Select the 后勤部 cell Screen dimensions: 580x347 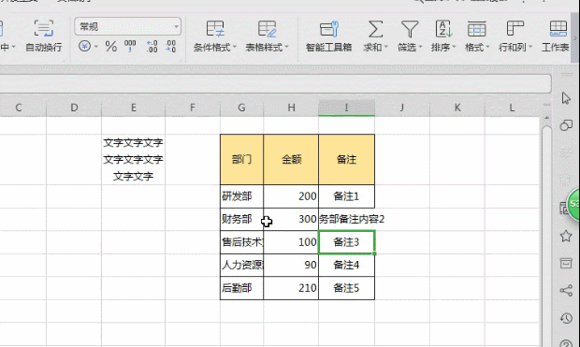241,288
